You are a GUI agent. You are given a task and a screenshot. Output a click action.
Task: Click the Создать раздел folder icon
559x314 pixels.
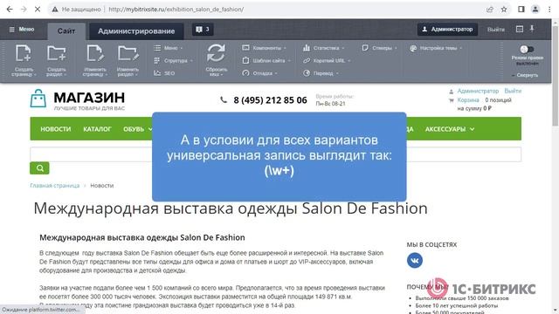pos(56,54)
